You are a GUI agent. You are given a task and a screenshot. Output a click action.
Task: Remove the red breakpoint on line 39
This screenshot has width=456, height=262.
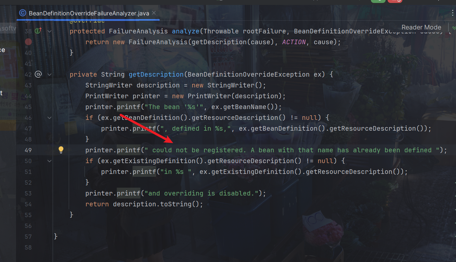(x=29, y=42)
